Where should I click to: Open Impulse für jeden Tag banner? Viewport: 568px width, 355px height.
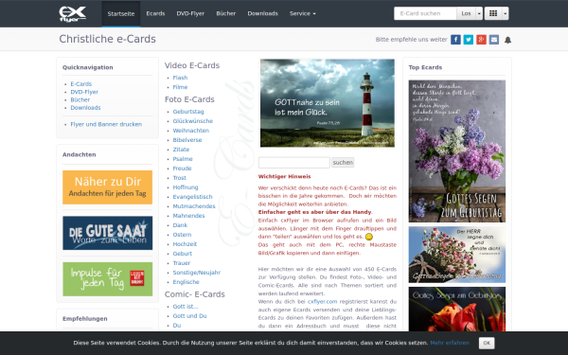pyautogui.click(x=108, y=279)
